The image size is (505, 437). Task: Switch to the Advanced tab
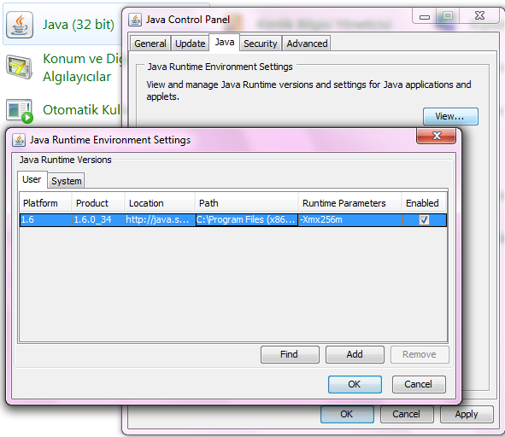307,44
